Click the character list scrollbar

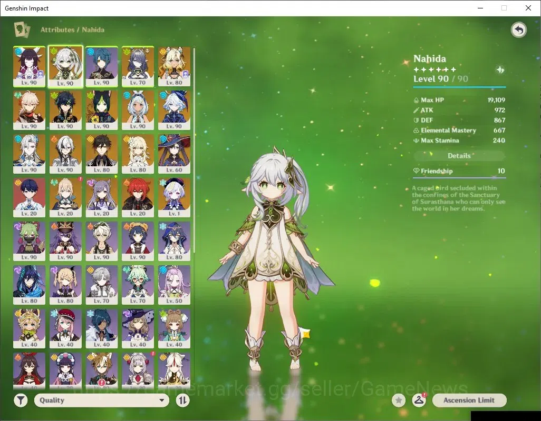[194, 150]
